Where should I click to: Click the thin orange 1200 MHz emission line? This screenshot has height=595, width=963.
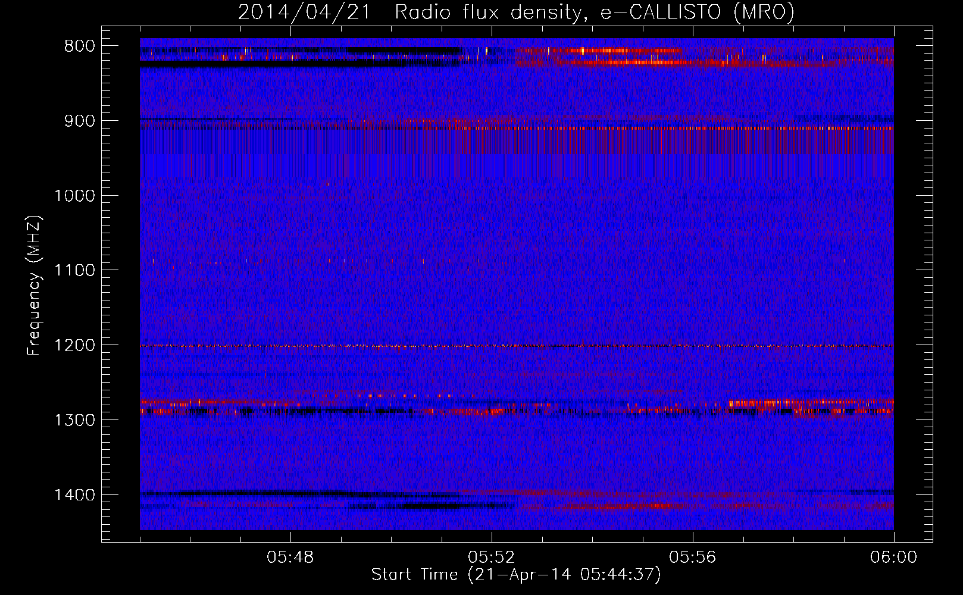pyautogui.click(x=517, y=346)
